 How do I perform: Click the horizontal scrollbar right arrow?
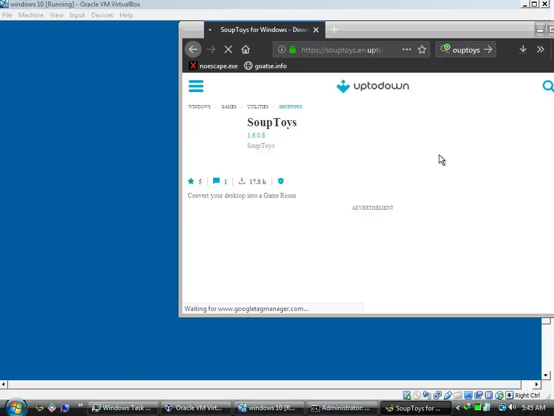[x=537, y=384]
